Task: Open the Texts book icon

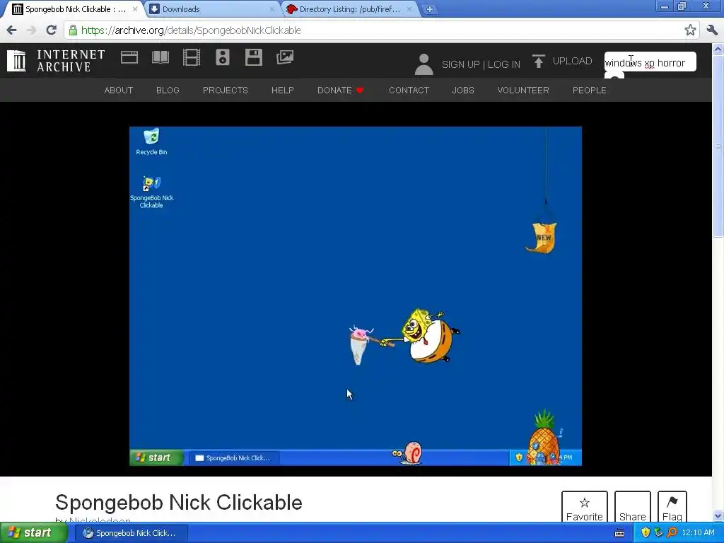Action: (160, 58)
